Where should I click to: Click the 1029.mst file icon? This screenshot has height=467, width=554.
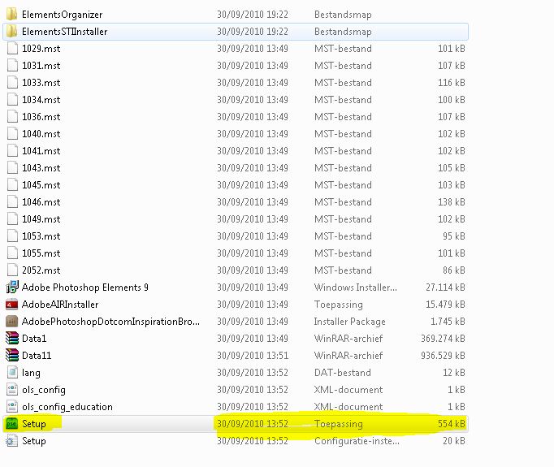[x=12, y=49]
